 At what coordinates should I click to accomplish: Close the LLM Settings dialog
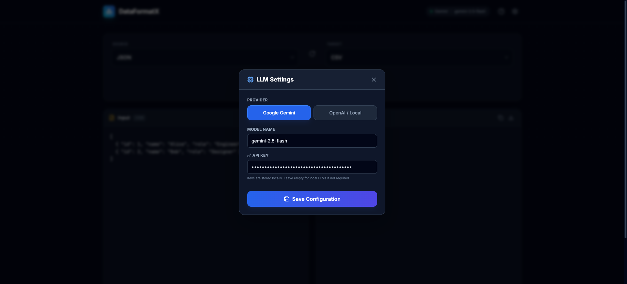[x=374, y=80]
